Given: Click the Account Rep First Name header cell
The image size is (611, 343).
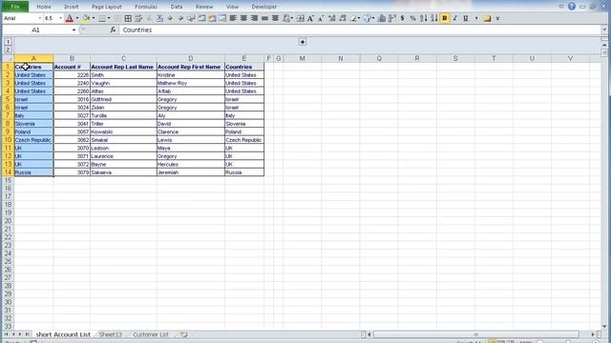Looking at the screenshot, I should point(191,67).
